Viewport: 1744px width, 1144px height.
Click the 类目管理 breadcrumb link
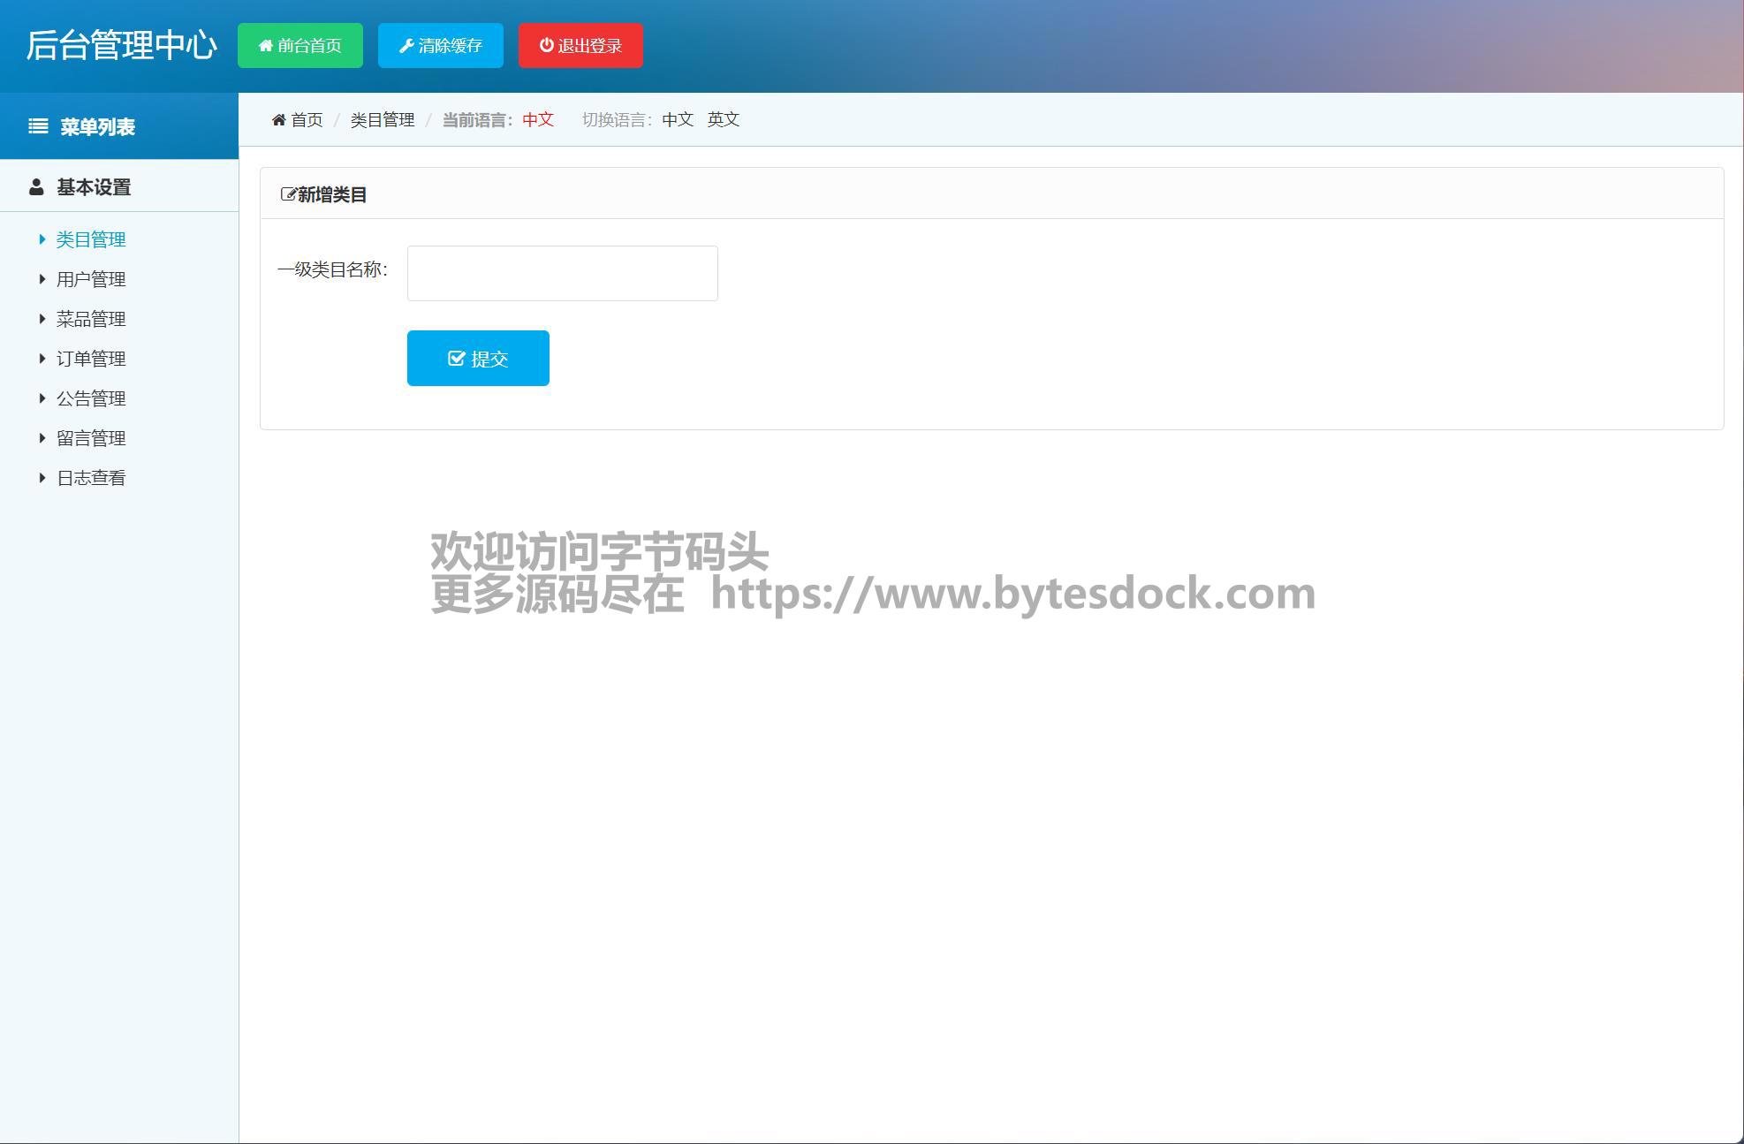(382, 119)
